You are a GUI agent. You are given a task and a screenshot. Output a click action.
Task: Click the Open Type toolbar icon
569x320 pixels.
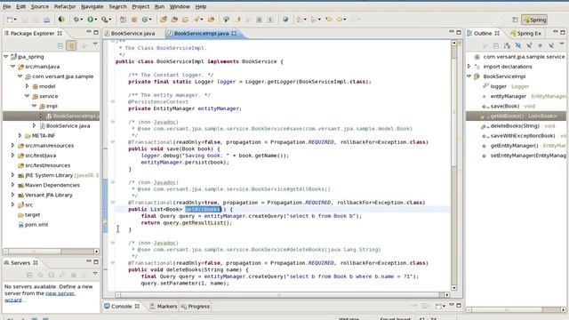[x=164, y=20]
